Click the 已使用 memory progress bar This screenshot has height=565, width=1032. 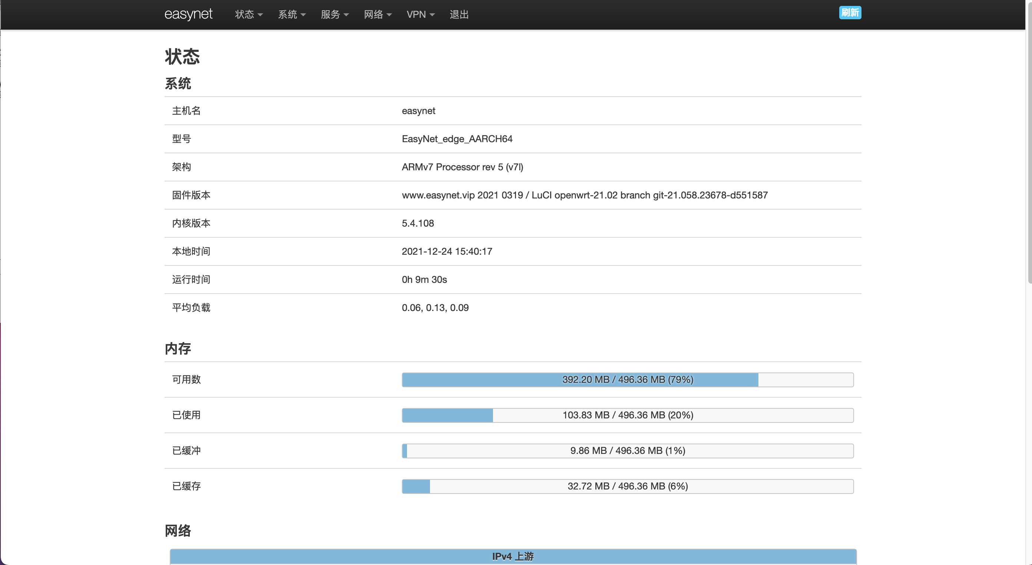pyautogui.click(x=628, y=415)
